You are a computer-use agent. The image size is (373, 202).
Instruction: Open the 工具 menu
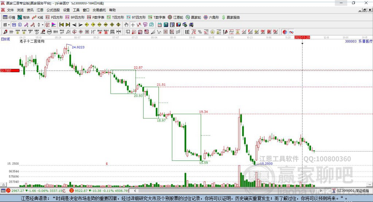pyautogui.click(x=76, y=10)
